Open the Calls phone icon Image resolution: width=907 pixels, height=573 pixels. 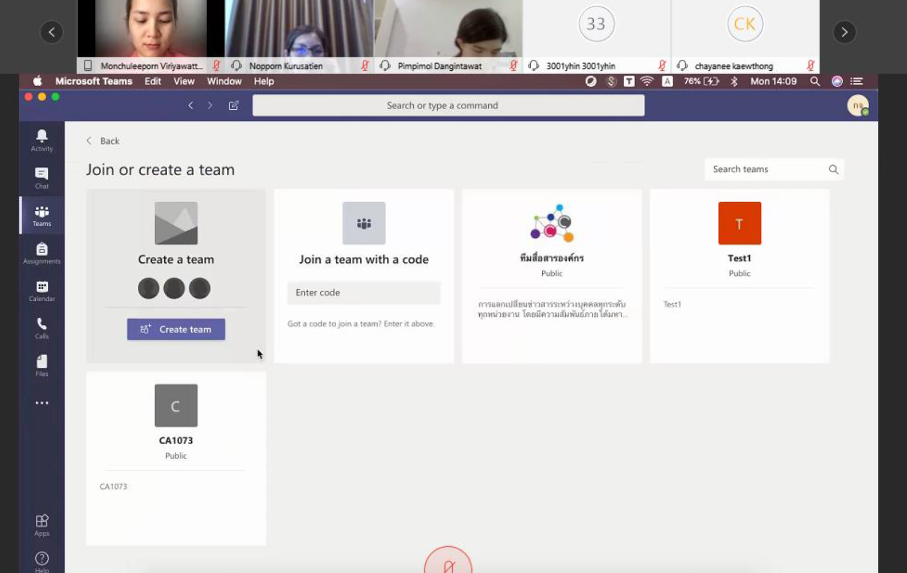(x=42, y=328)
